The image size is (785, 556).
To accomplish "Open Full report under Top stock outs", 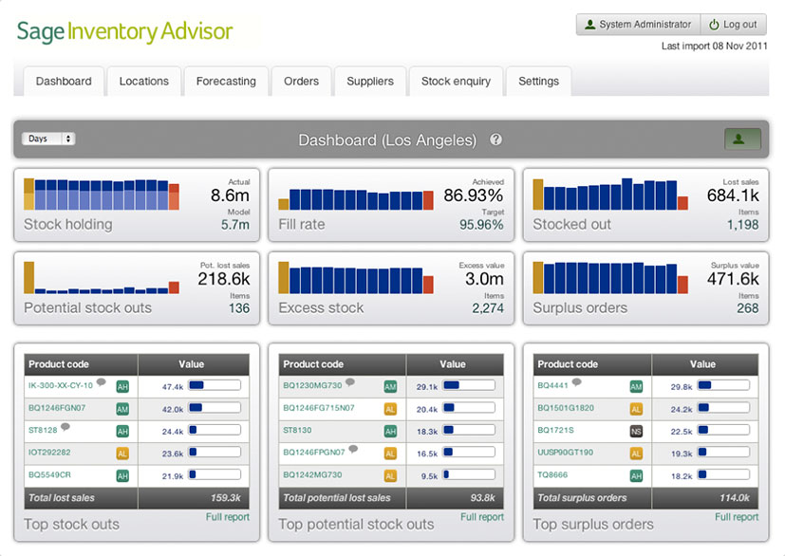I will click(228, 517).
